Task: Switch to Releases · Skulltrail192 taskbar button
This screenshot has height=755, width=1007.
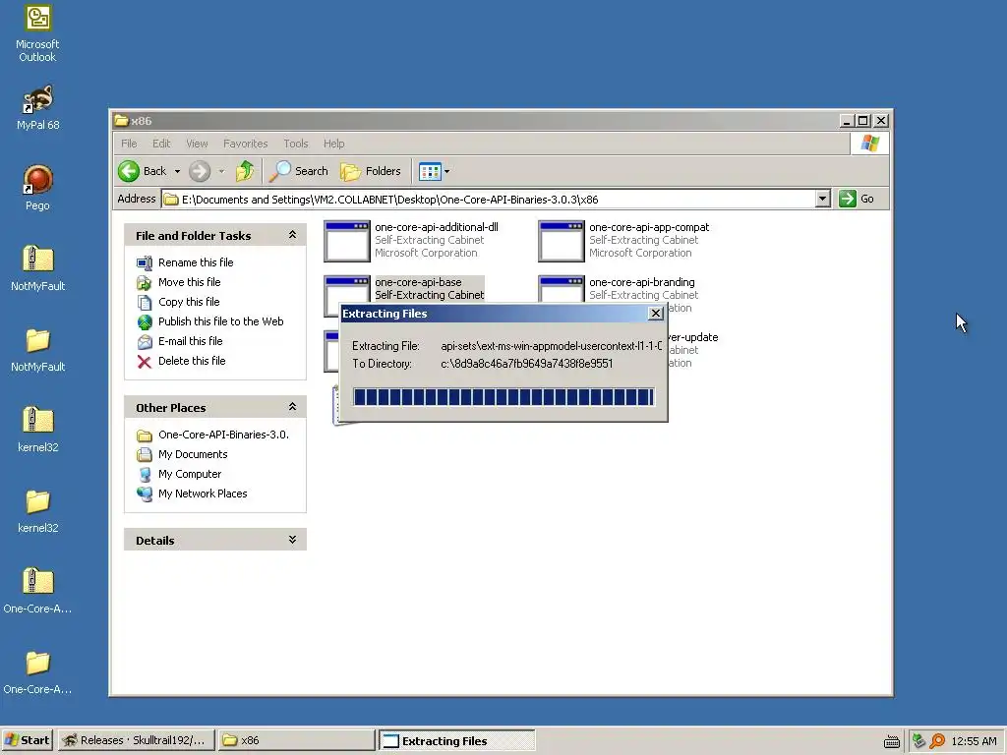Action: (x=136, y=740)
